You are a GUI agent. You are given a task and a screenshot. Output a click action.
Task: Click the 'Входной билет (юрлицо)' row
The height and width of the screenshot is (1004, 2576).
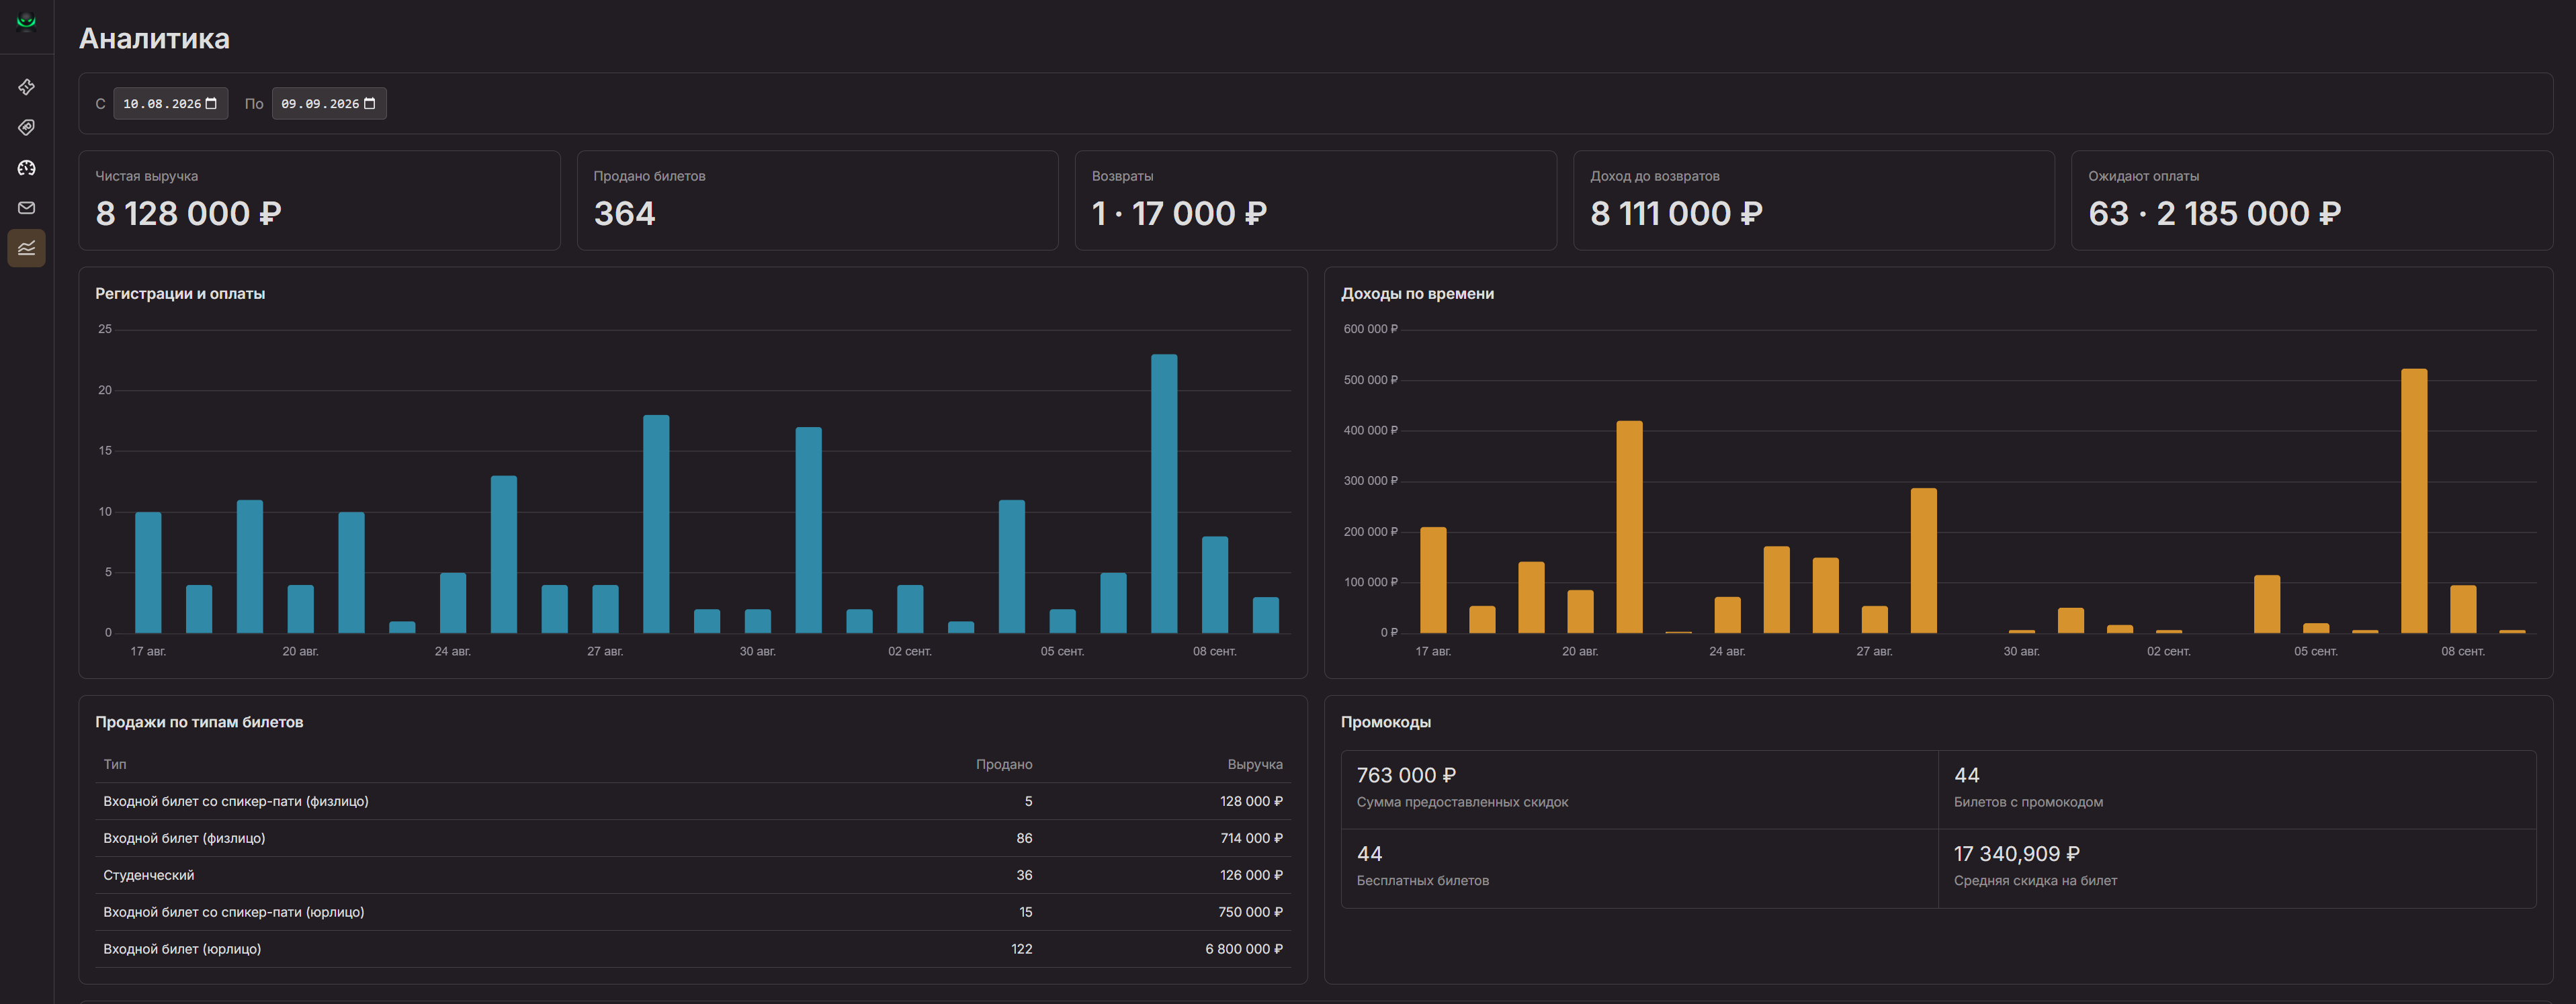coord(693,949)
